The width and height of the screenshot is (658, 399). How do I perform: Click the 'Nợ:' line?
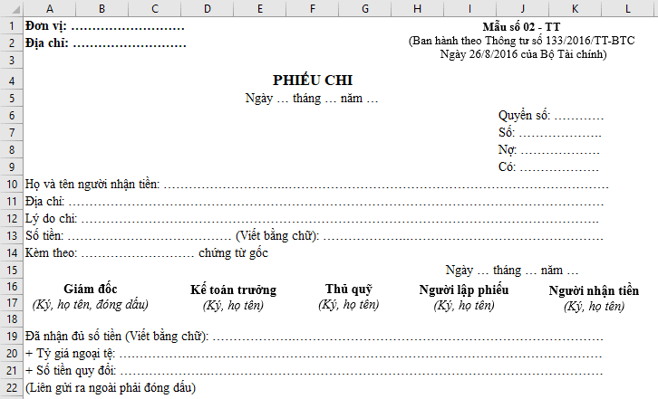(549, 149)
